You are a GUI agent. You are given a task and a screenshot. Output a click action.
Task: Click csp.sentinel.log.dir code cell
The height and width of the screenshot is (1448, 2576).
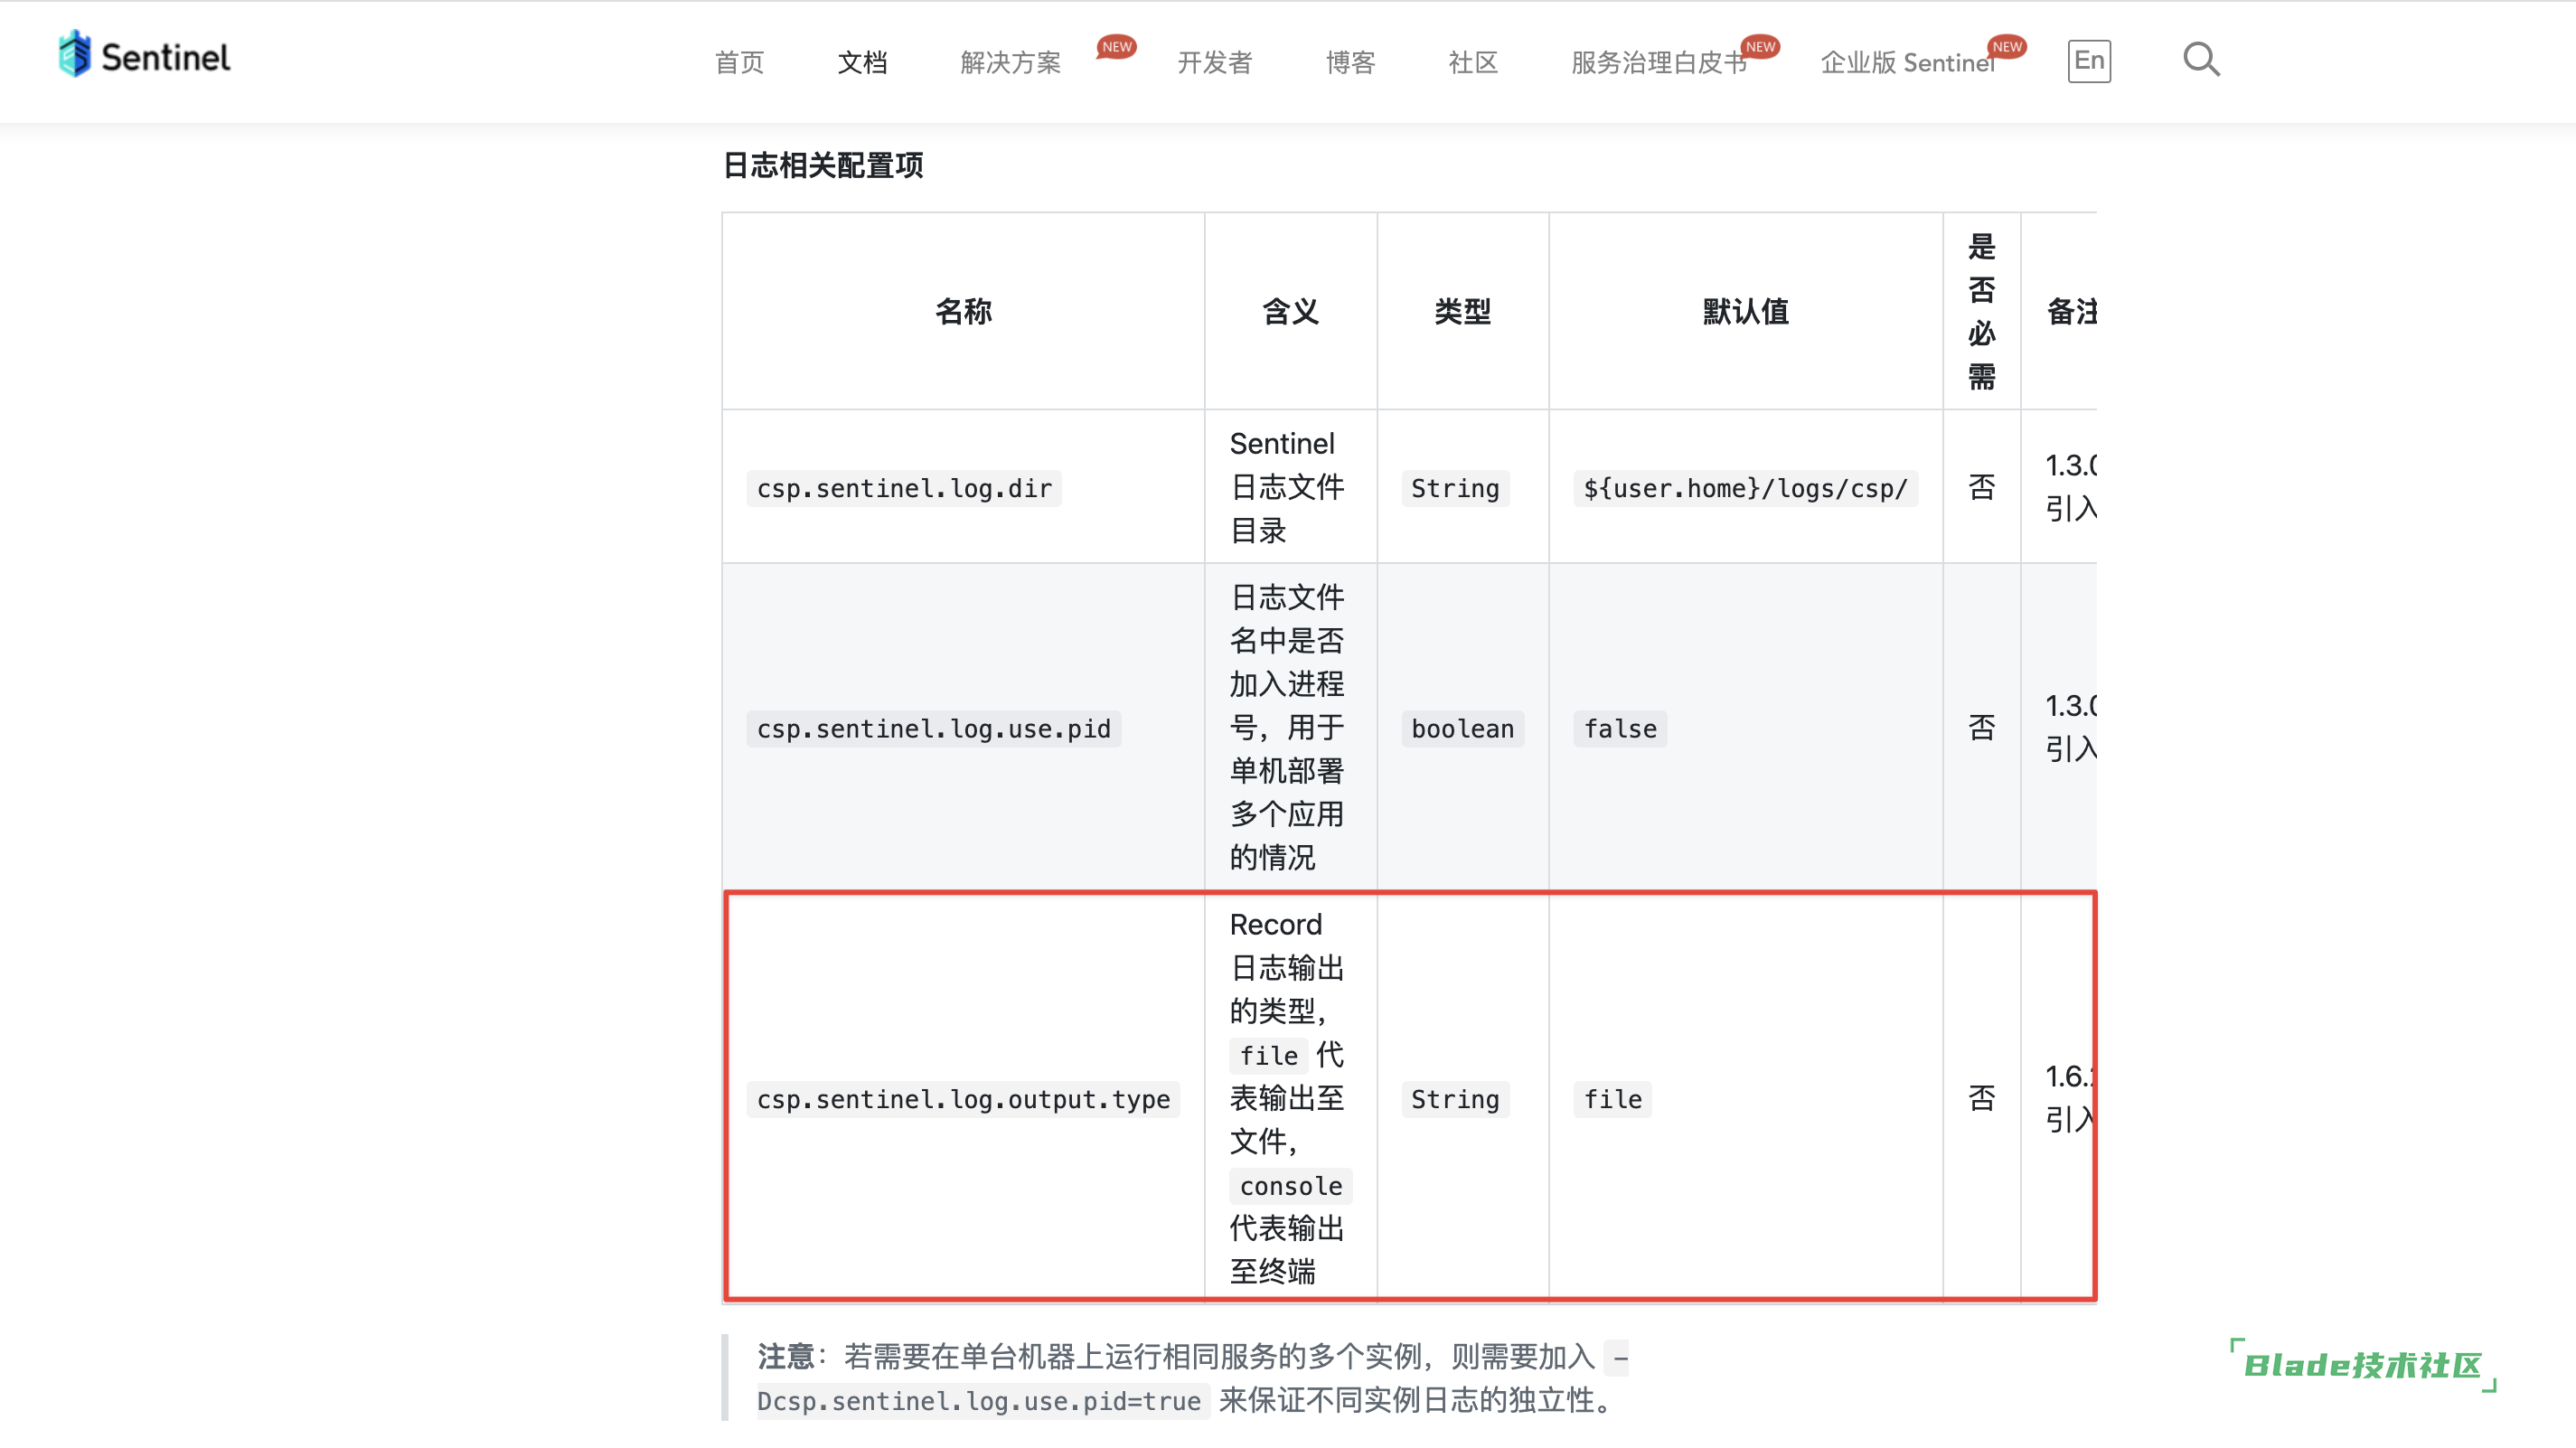(x=904, y=488)
